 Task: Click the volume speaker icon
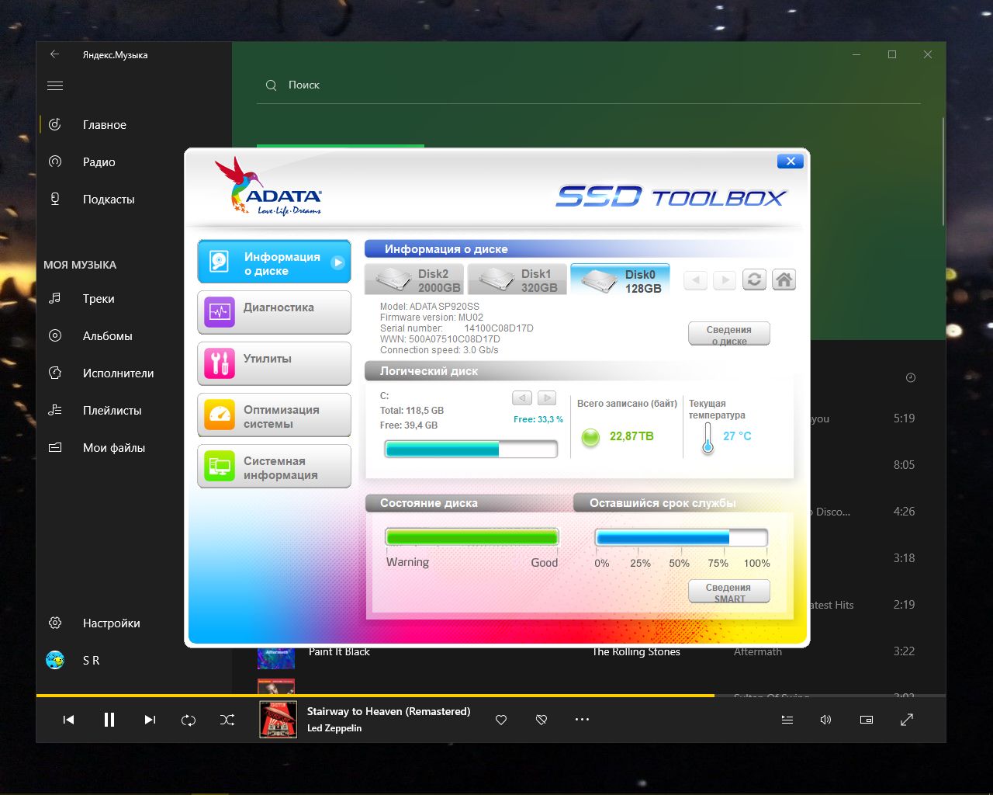(x=826, y=720)
